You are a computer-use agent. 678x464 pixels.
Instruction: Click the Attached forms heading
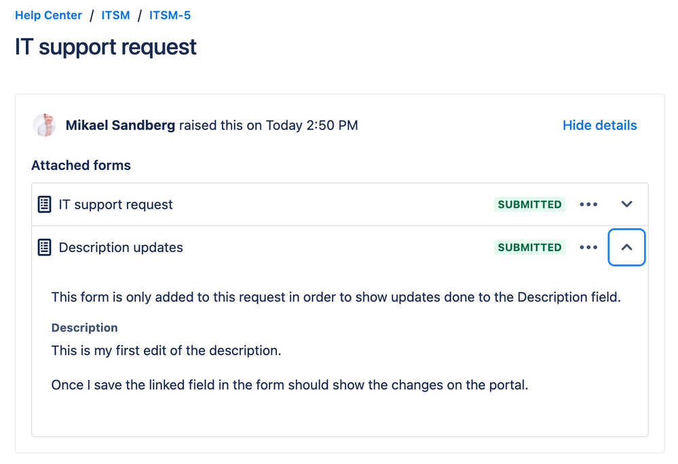tap(81, 165)
